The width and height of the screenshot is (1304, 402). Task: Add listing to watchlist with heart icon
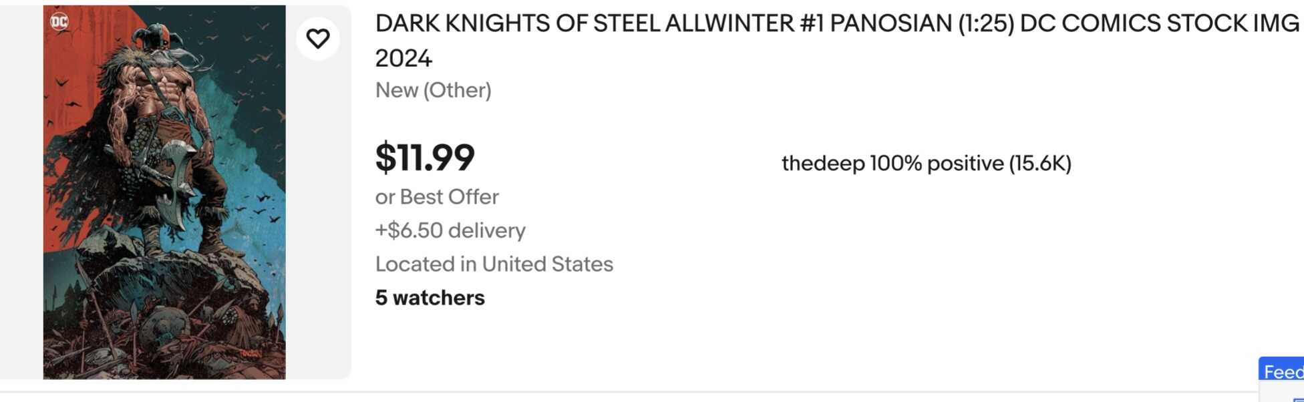[318, 39]
